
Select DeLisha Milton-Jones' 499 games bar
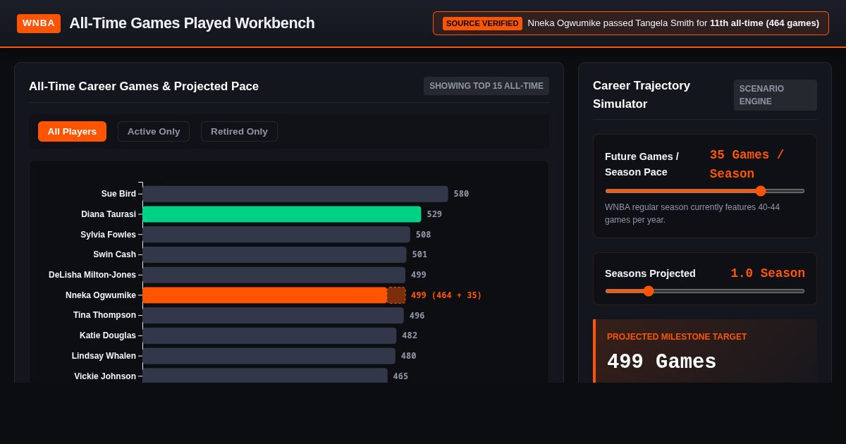[x=274, y=275]
